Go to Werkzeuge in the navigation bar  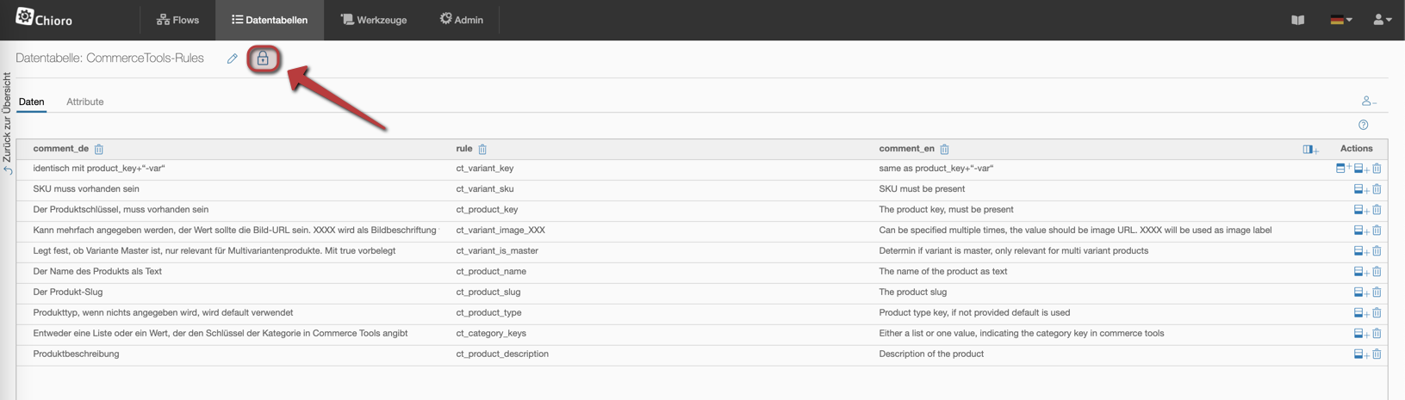[374, 20]
